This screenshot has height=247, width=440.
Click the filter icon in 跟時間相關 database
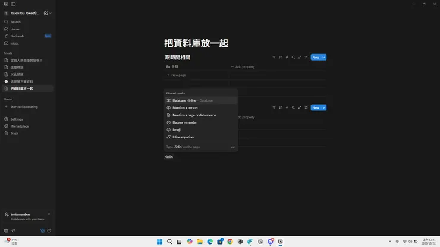click(274, 57)
